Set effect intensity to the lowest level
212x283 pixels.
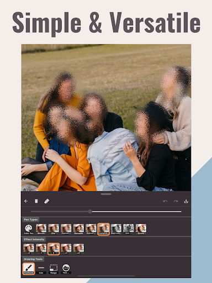pos(29,249)
